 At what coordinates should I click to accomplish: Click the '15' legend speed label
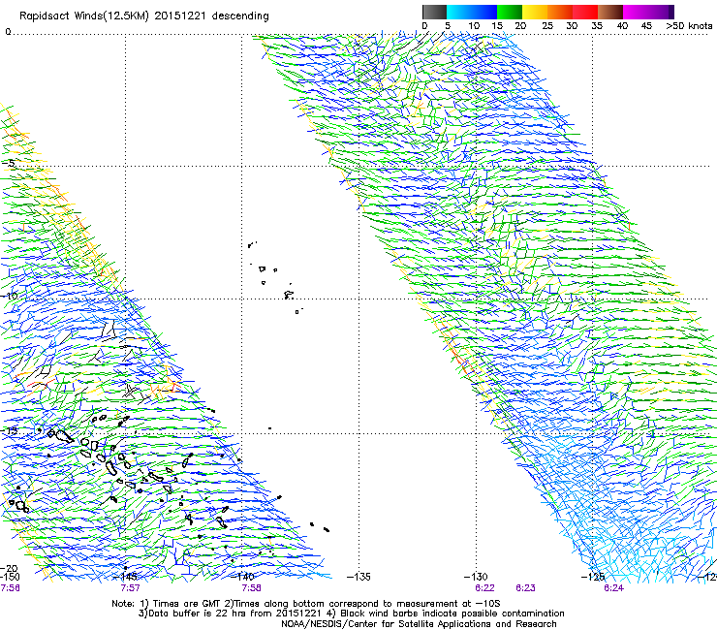(x=497, y=26)
